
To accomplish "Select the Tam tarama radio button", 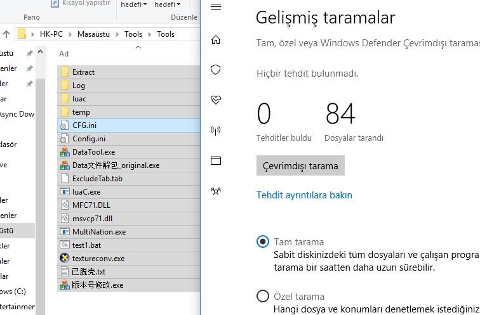I will coord(263,241).
